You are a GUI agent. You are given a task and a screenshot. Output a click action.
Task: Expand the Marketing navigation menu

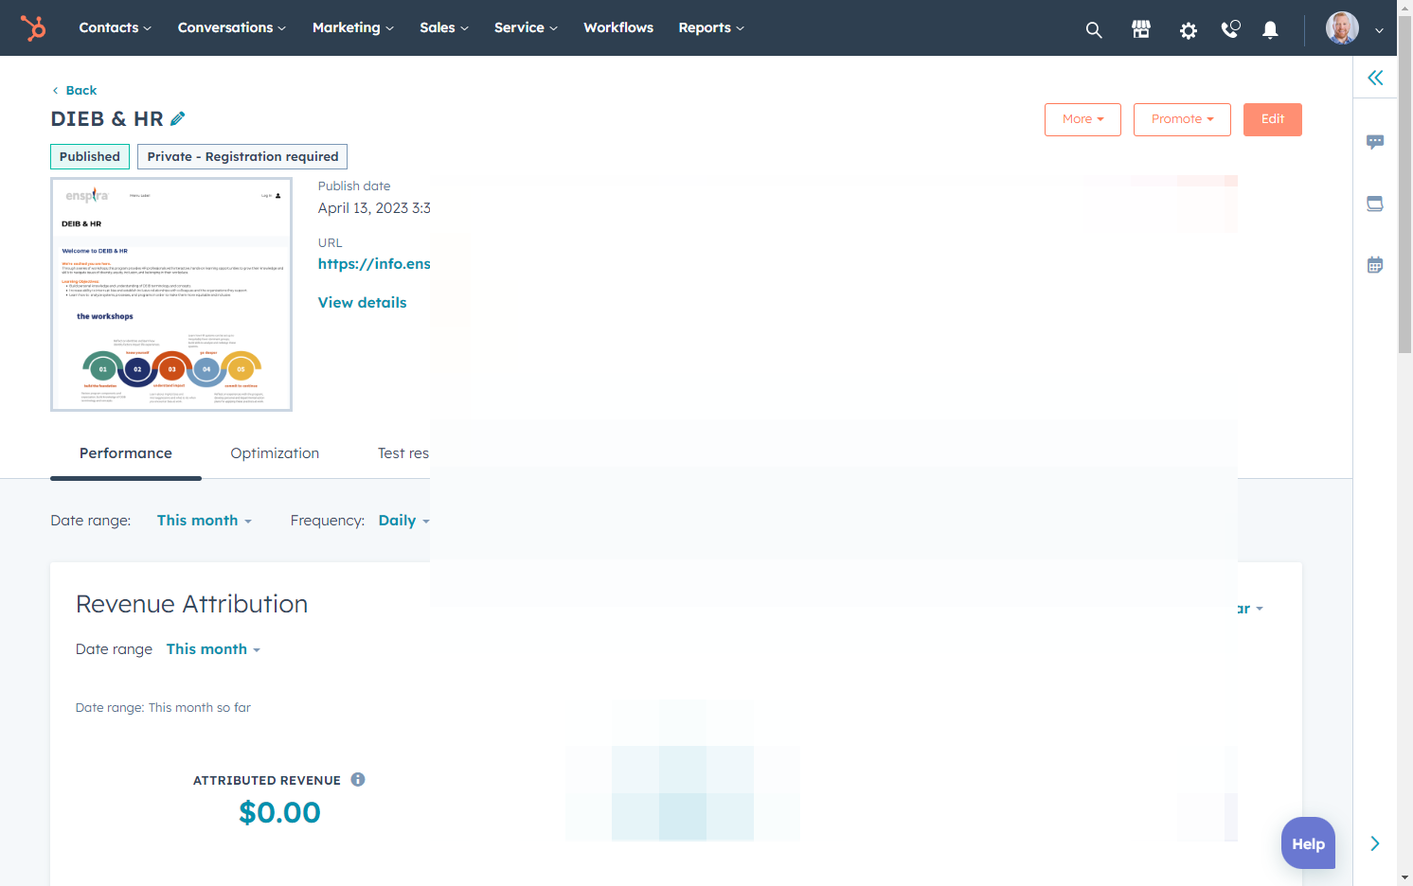(x=352, y=27)
